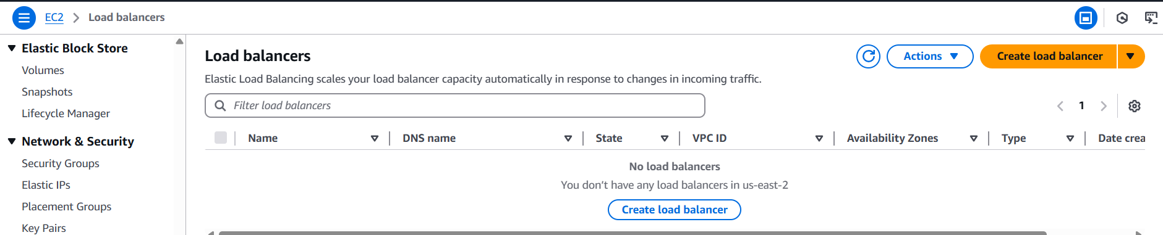This screenshot has height=235, width=1163.
Task: Follow the EC2 breadcrumb link
Action: click(54, 17)
